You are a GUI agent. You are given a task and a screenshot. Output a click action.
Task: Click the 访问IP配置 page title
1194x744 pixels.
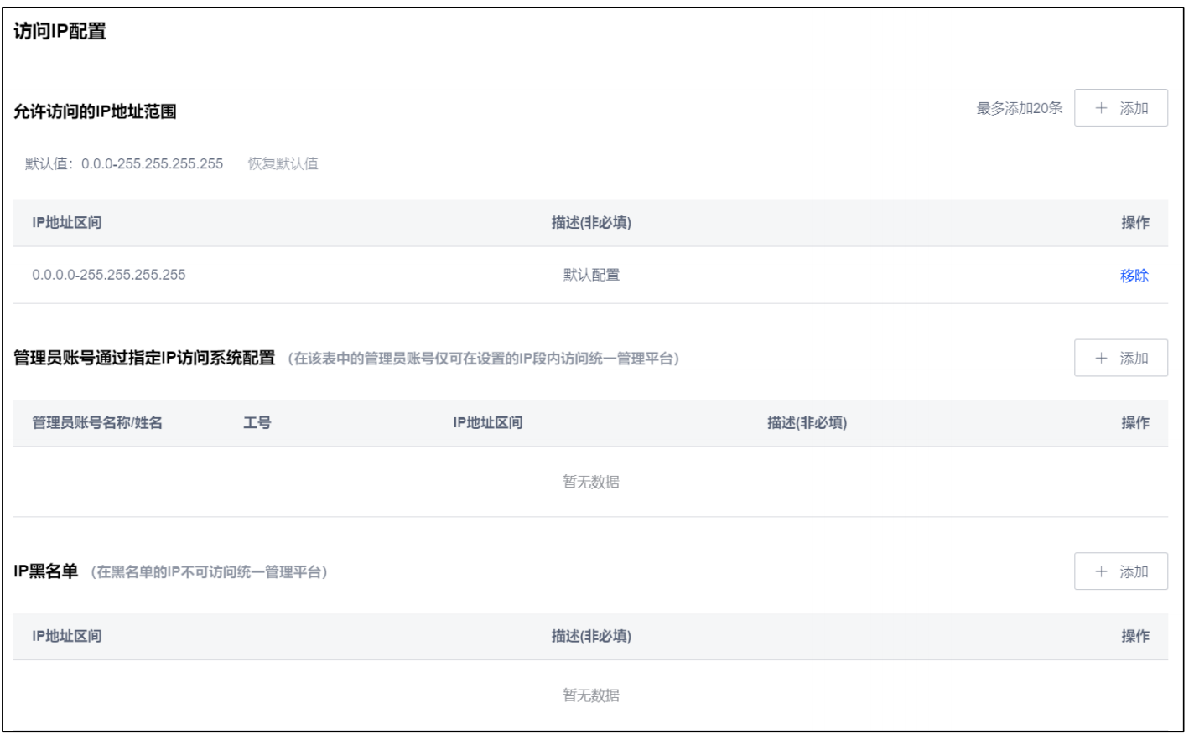(60, 31)
